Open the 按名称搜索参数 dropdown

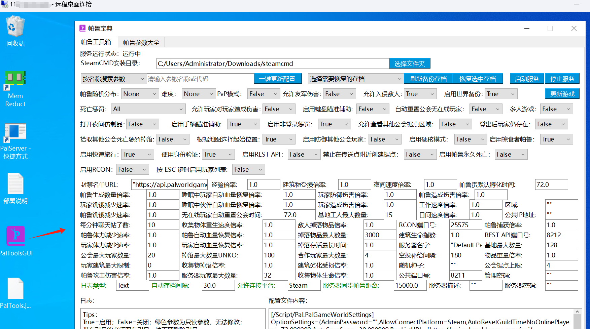click(113, 79)
